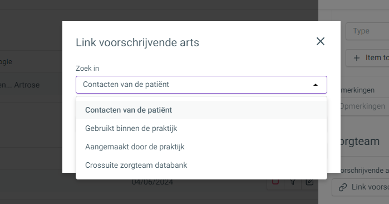Viewport: 389px width, 204px height.
Task: Select Contacten van de patiënt option
Action: [201, 110]
